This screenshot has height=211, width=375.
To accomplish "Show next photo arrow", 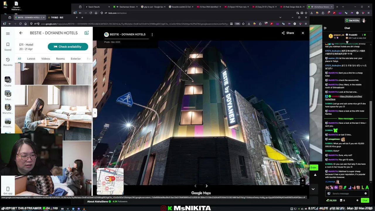I will click(x=207, y=186).
